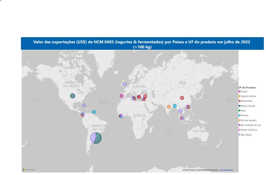
Task: Filter by Espírito Santo in the legend
Action: (x=247, y=96)
